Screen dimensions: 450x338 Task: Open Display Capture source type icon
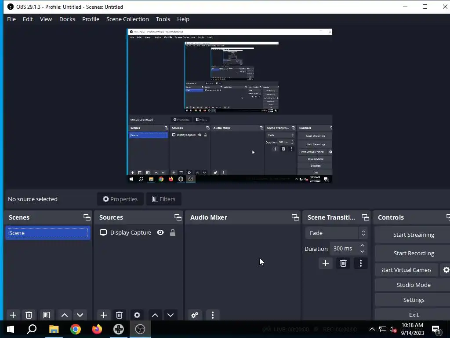[x=103, y=232]
